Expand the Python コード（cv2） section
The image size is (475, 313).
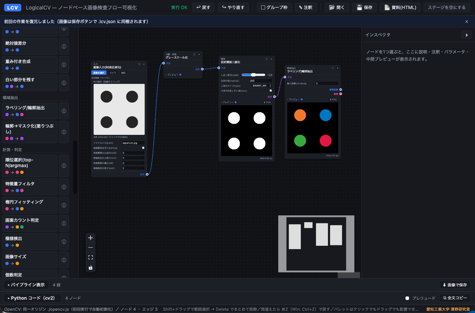coord(32,298)
